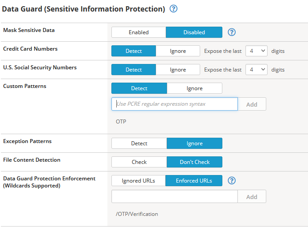
Task: Click the enforcement URL input field
Action: [174, 196]
